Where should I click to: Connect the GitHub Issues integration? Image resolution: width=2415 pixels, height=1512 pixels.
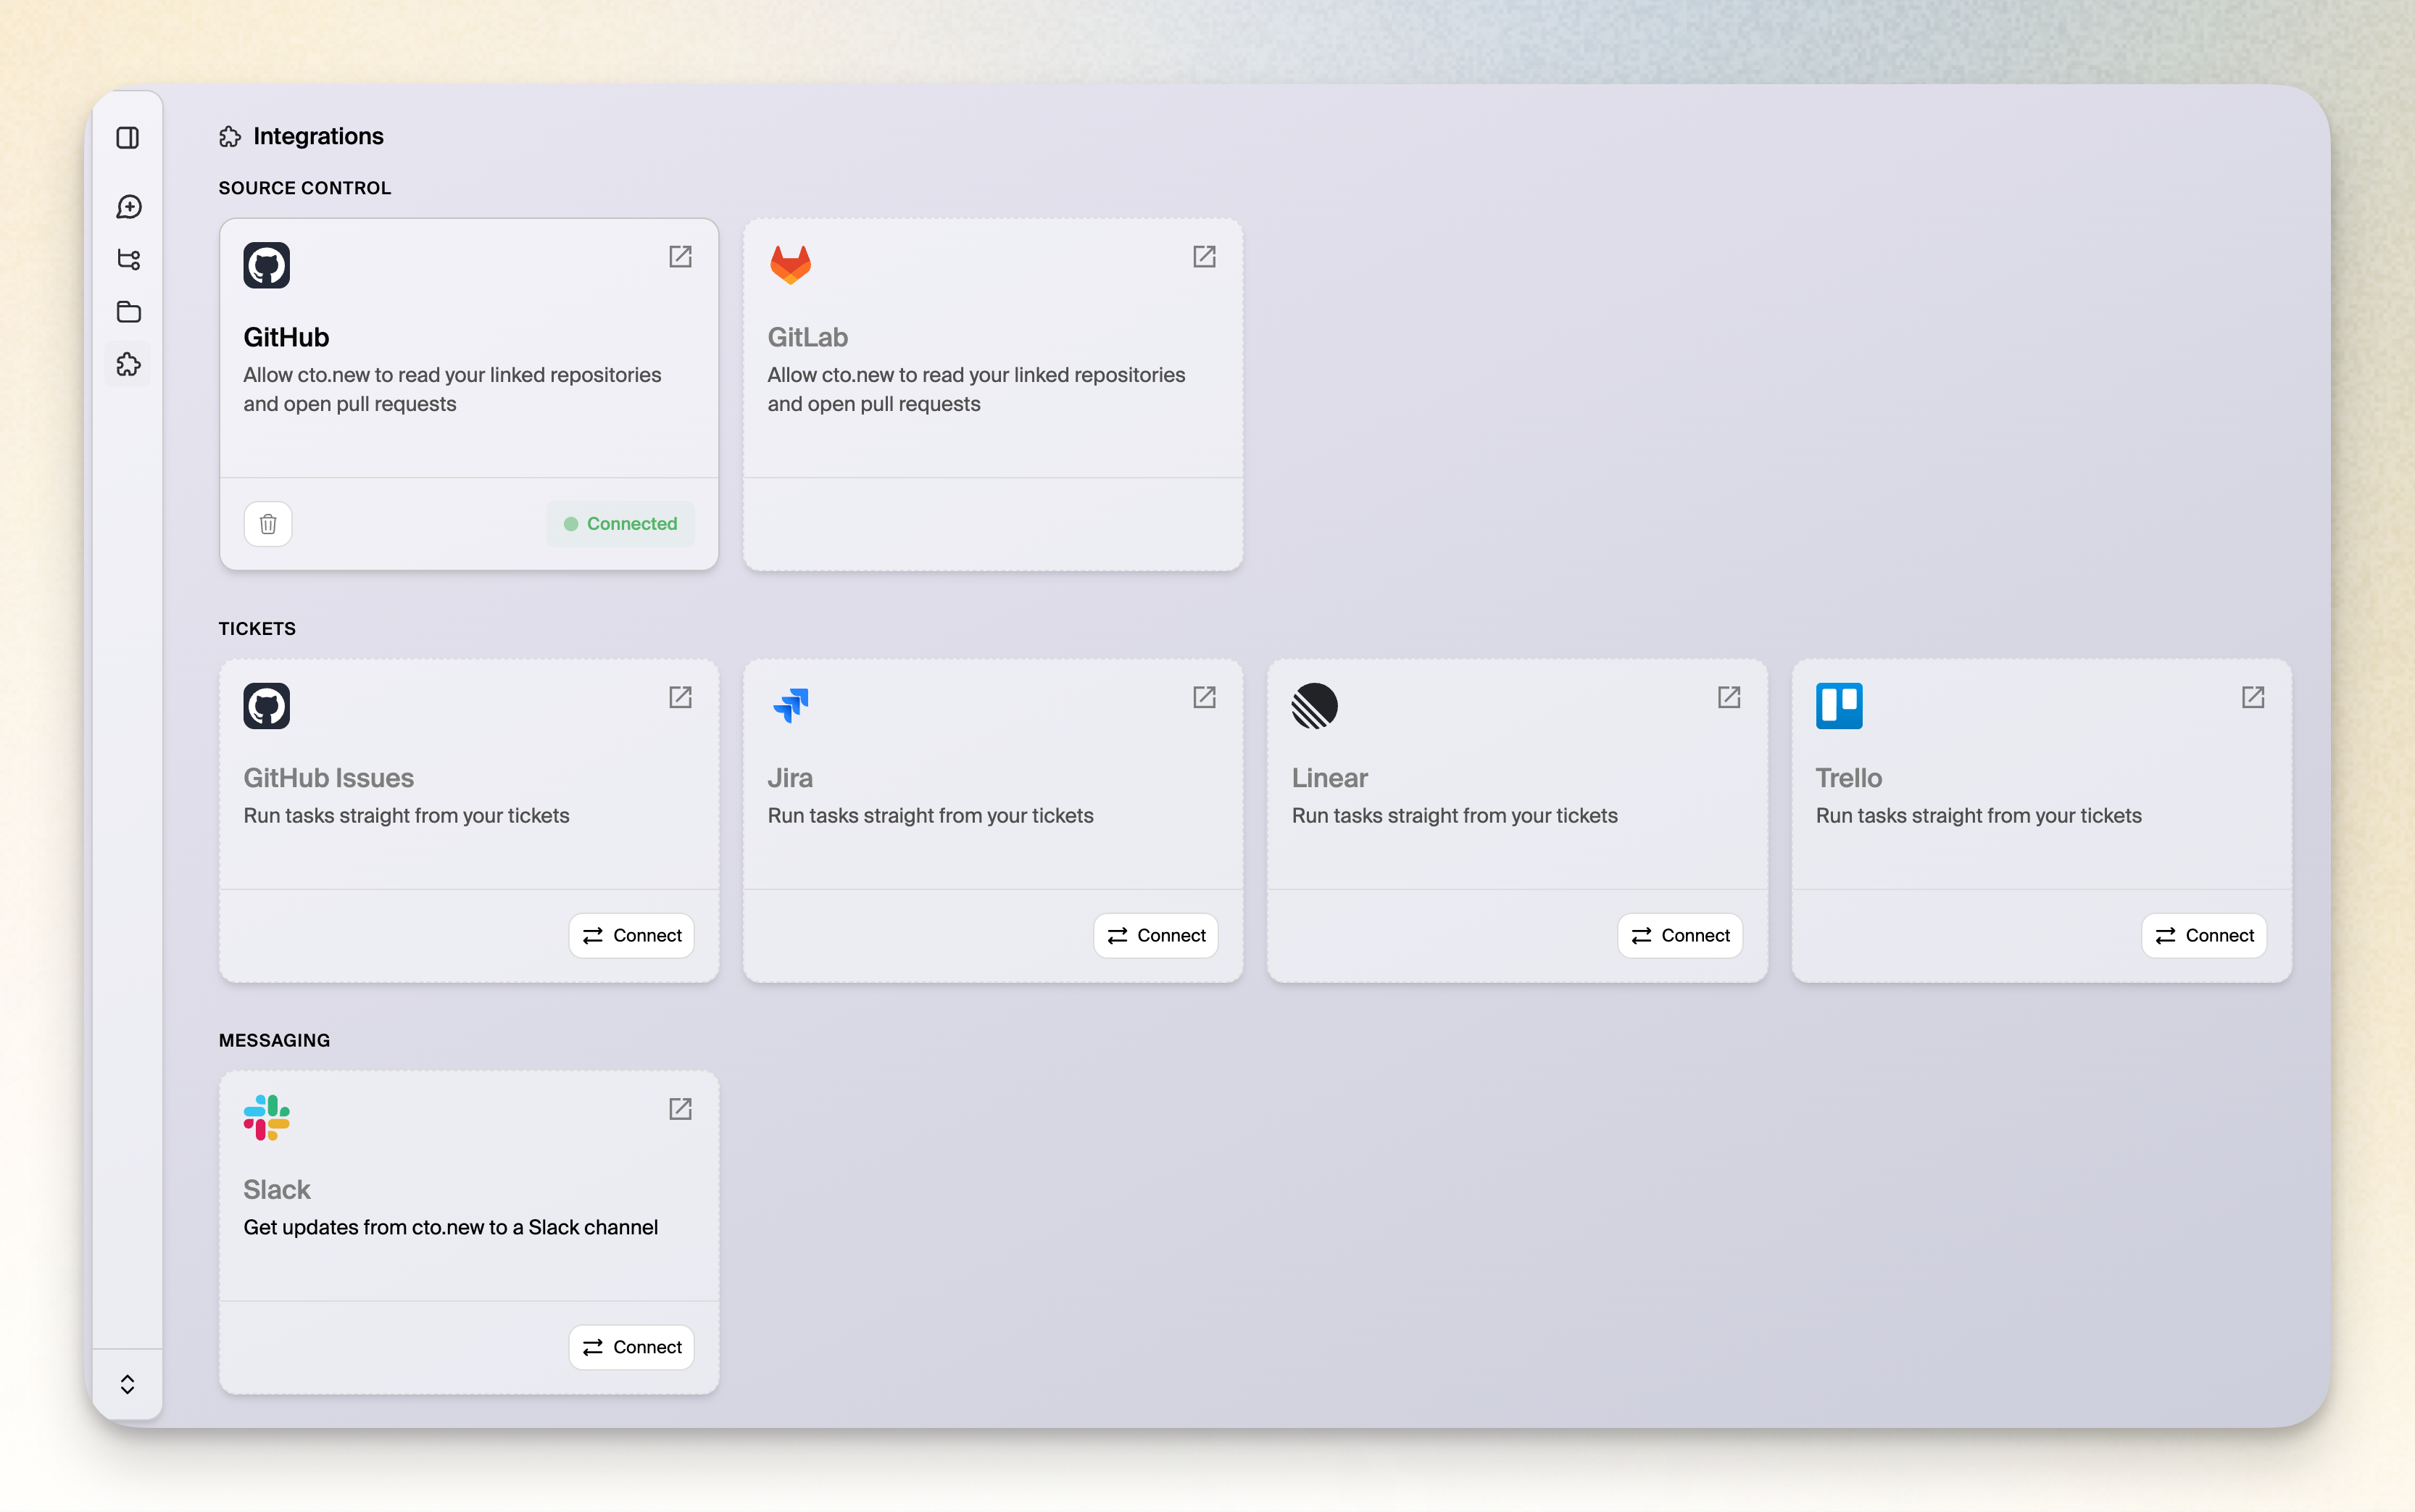pyautogui.click(x=631, y=935)
